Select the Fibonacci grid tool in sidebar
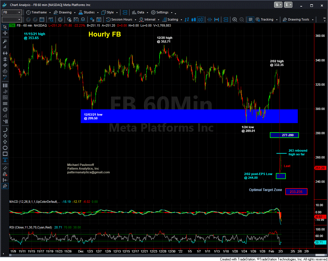The height and width of the screenshot is (261, 328). (5, 97)
